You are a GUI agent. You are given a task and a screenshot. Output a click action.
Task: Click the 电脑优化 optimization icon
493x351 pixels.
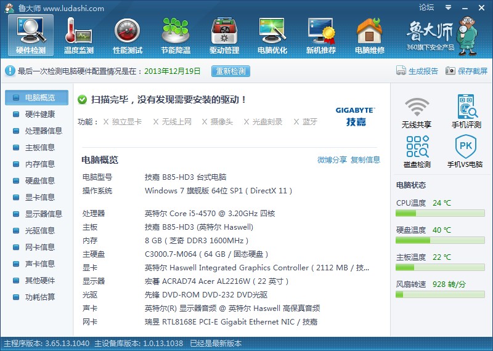(x=272, y=34)
